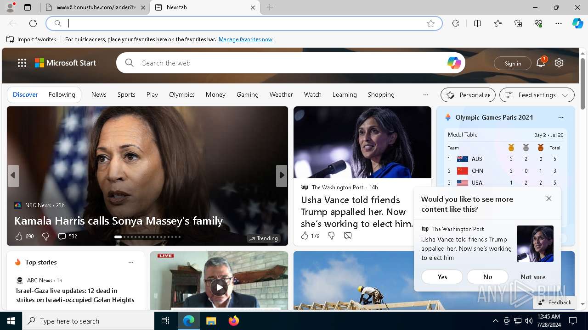Click Feedback button

point(554,302)
